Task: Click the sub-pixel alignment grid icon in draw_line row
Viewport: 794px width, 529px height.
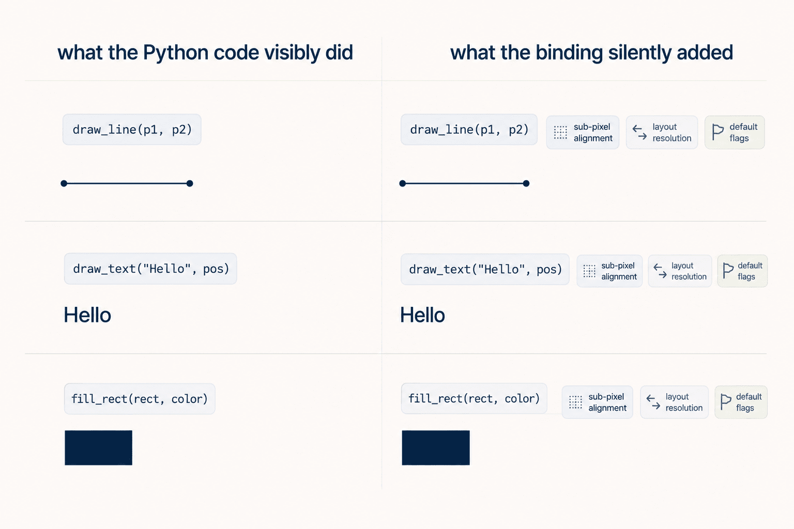Action: tap(560, 133)
